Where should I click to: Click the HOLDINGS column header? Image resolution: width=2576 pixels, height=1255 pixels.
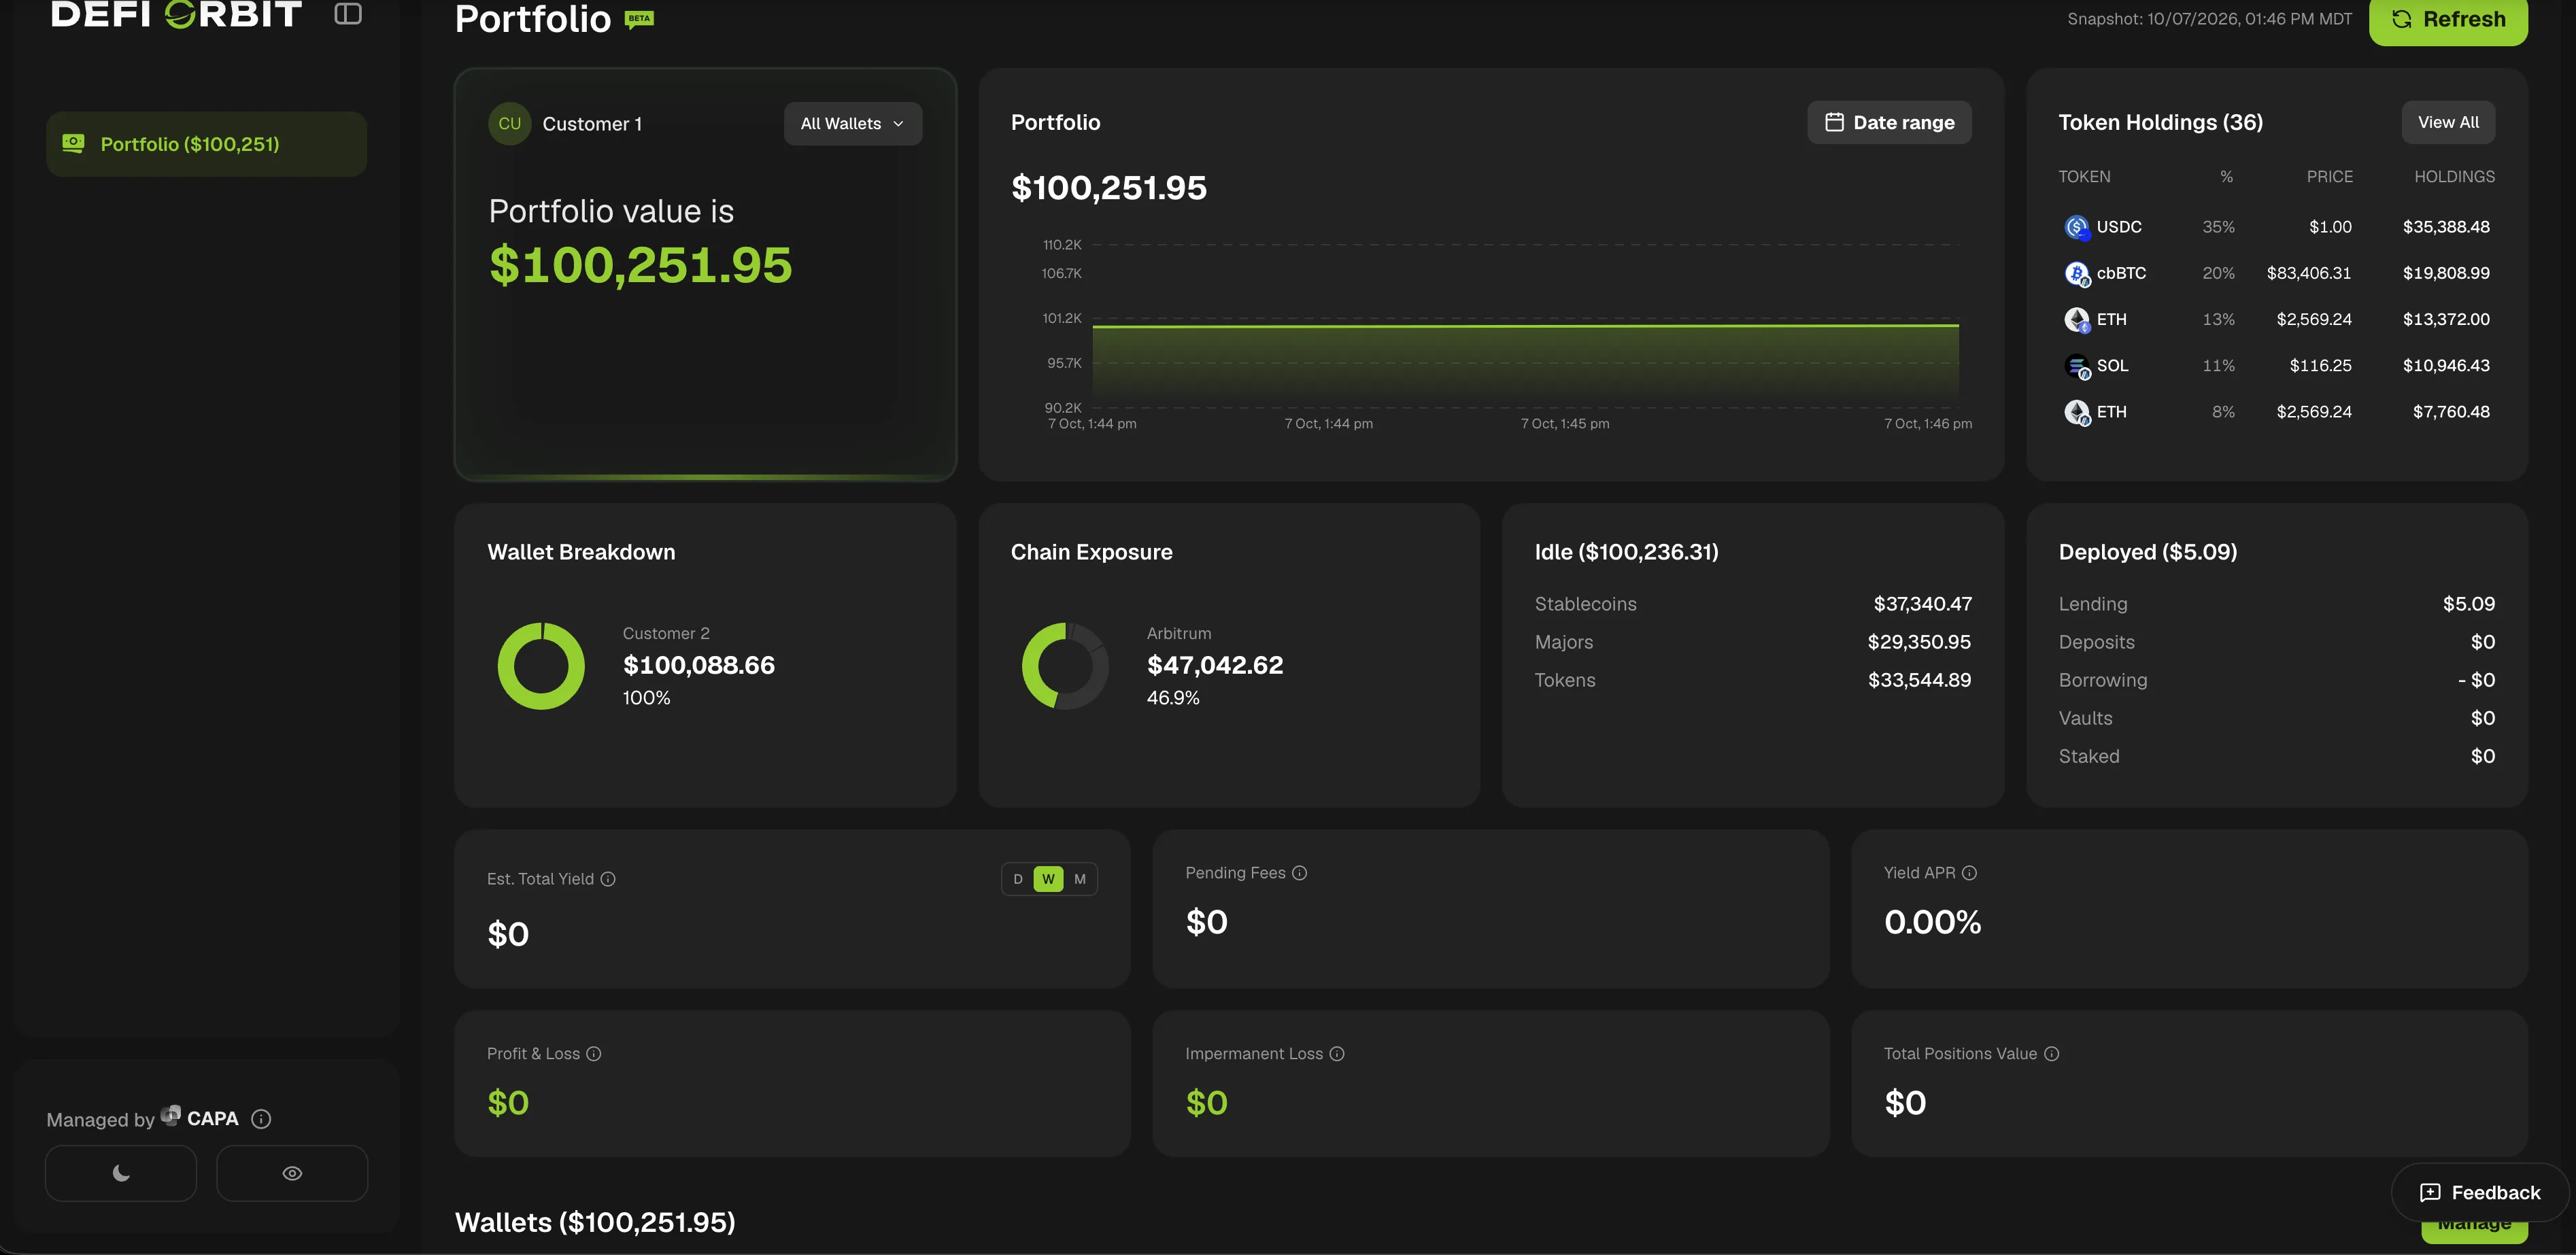(2454, 177)
